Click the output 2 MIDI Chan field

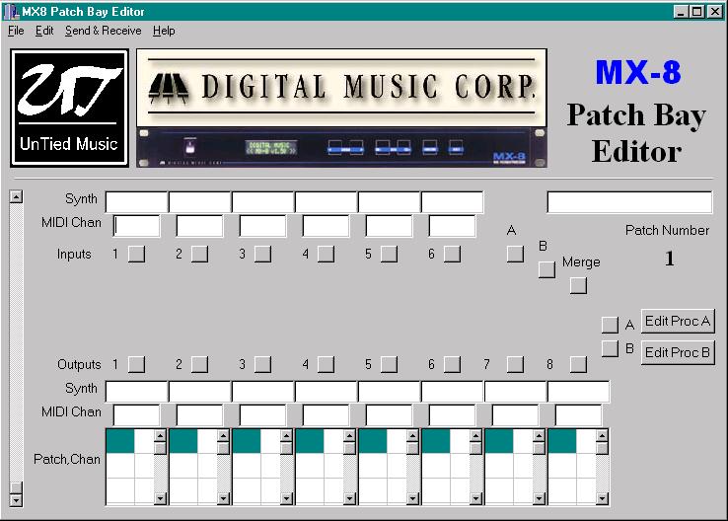coord(199,415)
